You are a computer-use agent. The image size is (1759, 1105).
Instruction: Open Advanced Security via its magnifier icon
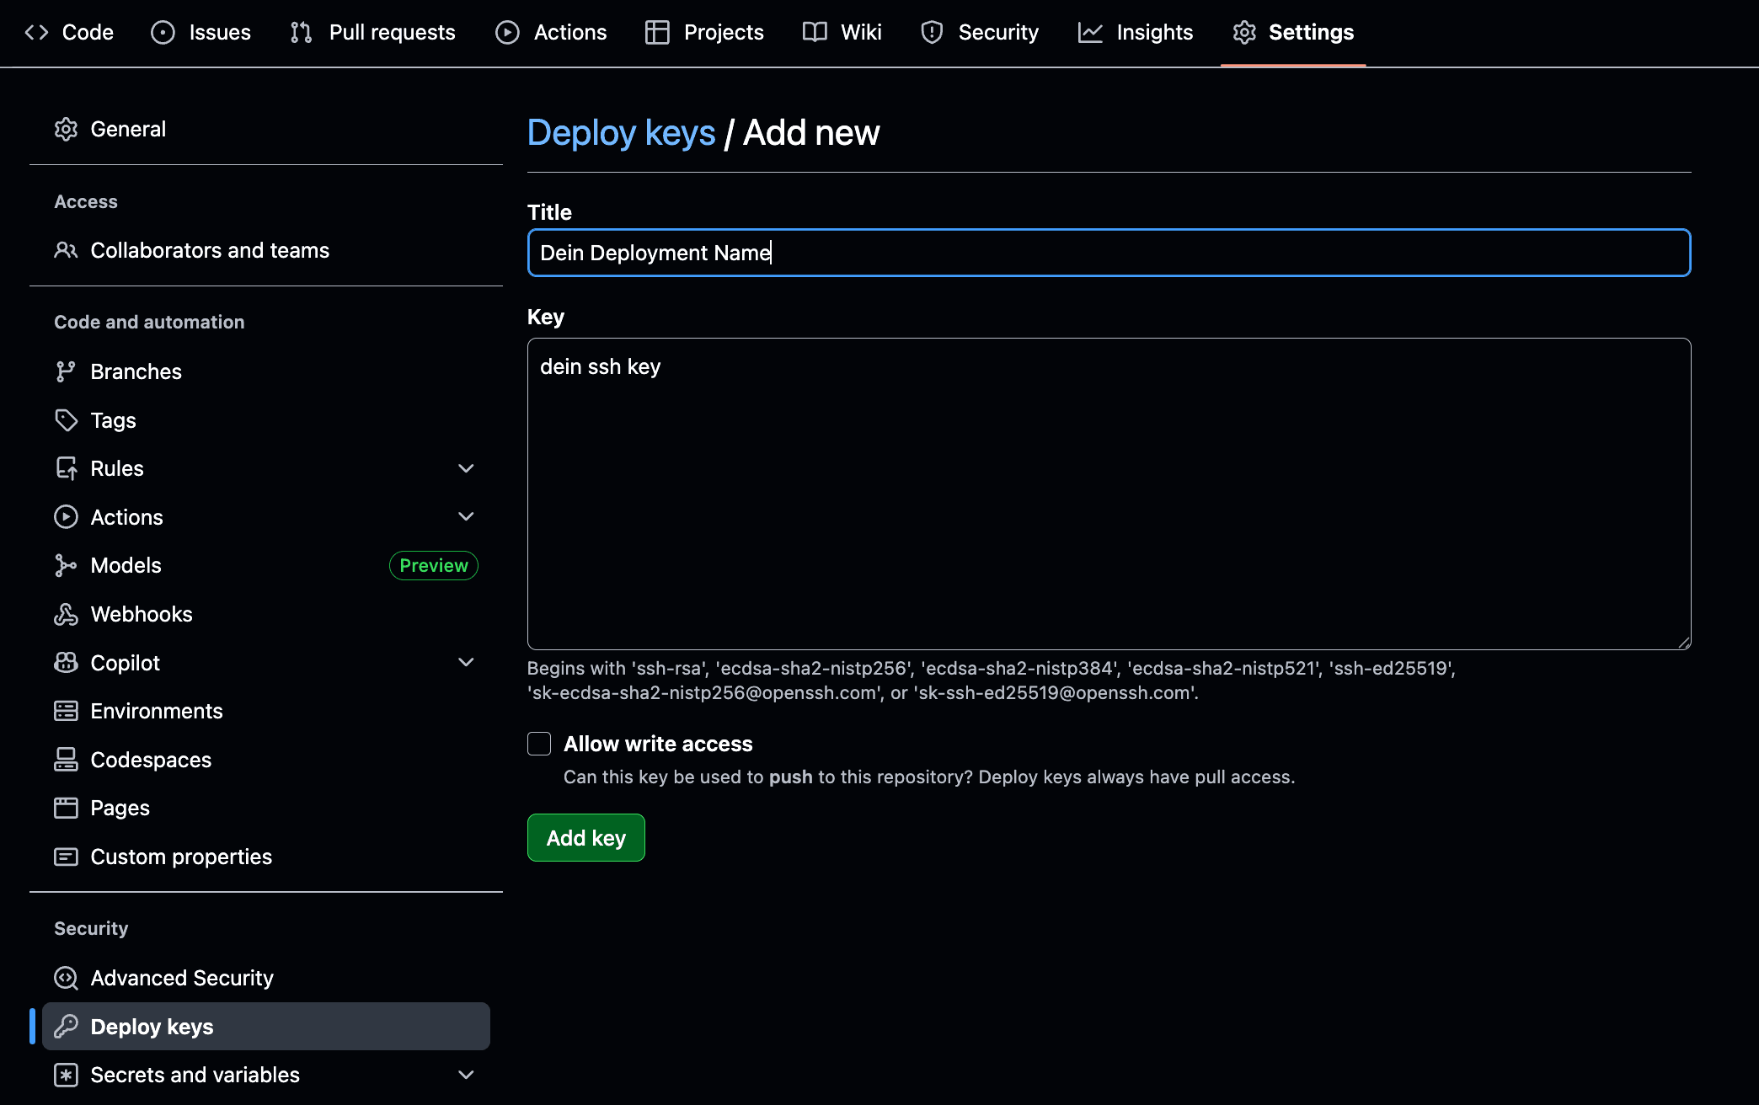coord(67,978)
